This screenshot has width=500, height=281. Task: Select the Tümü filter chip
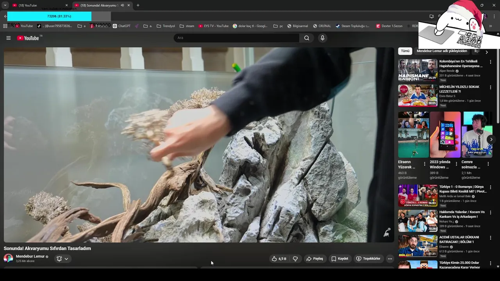(x=405, y=51)
